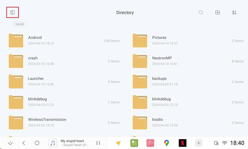Open the green app grid icon

tap(134, 143)
